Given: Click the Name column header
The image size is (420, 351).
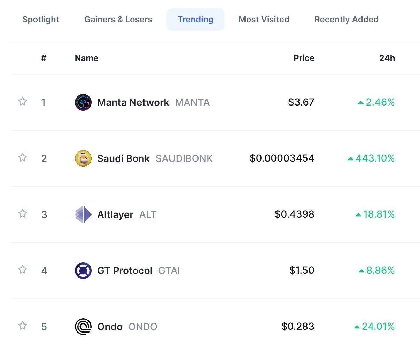Looking at the screenshot, I should click(87, 58).
